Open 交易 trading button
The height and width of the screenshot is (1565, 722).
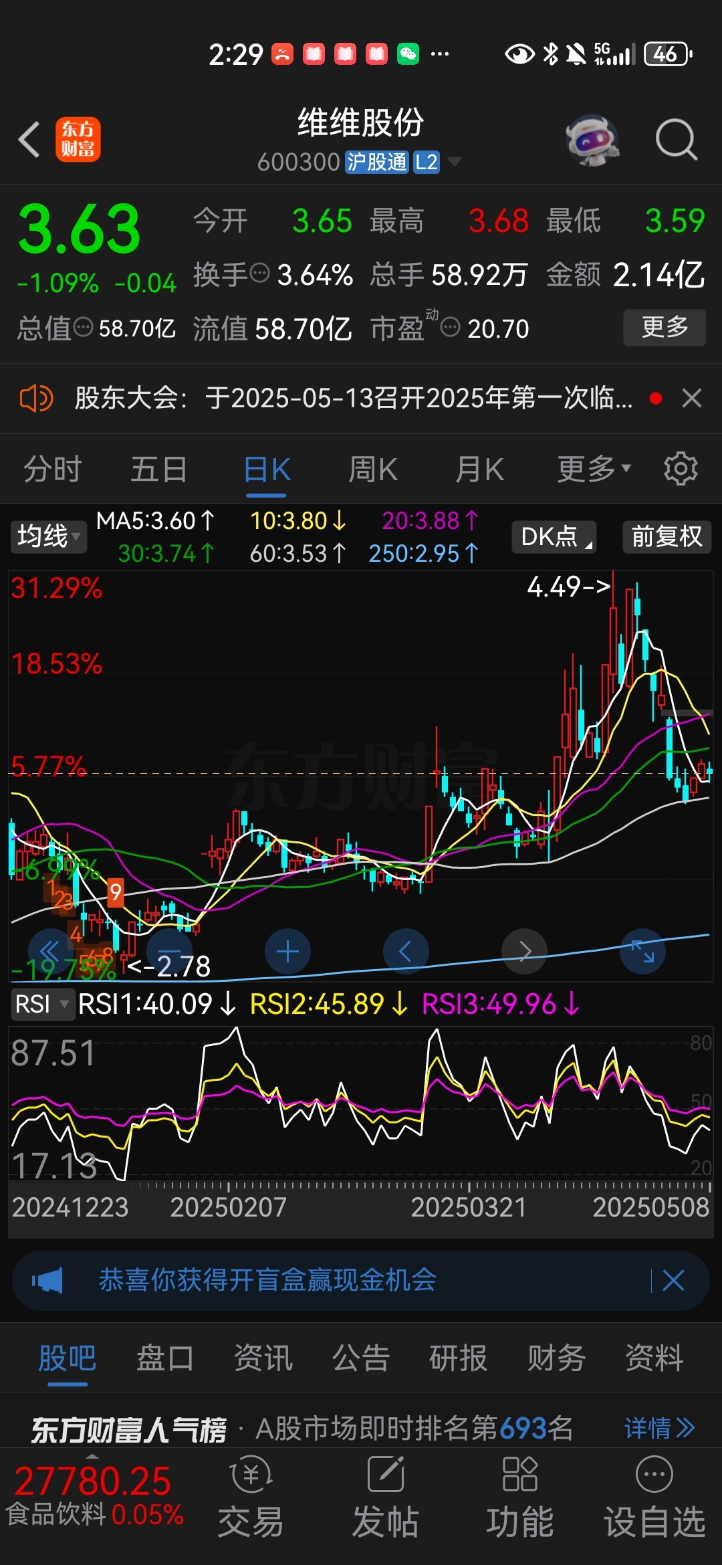click(251, 1497)
